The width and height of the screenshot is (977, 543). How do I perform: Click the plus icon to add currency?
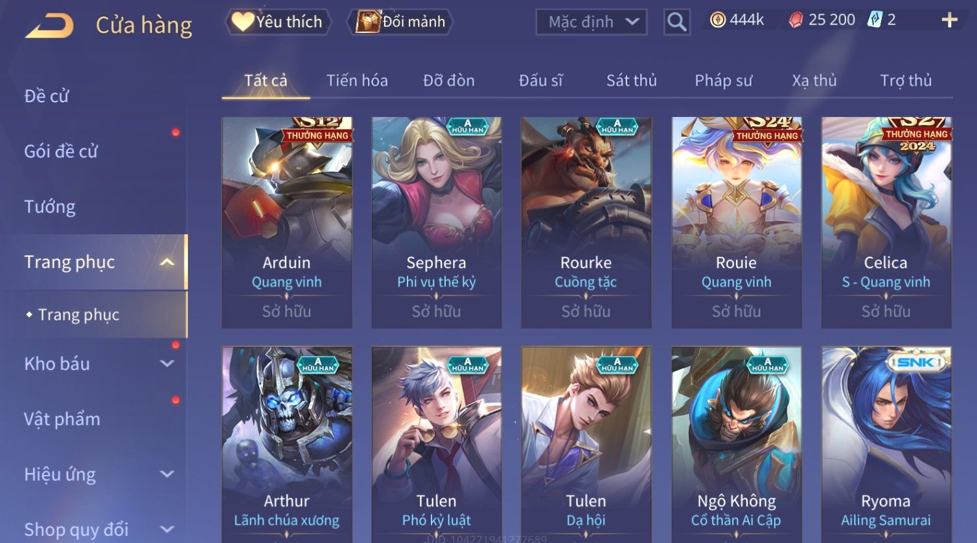(x=949, y=20)
